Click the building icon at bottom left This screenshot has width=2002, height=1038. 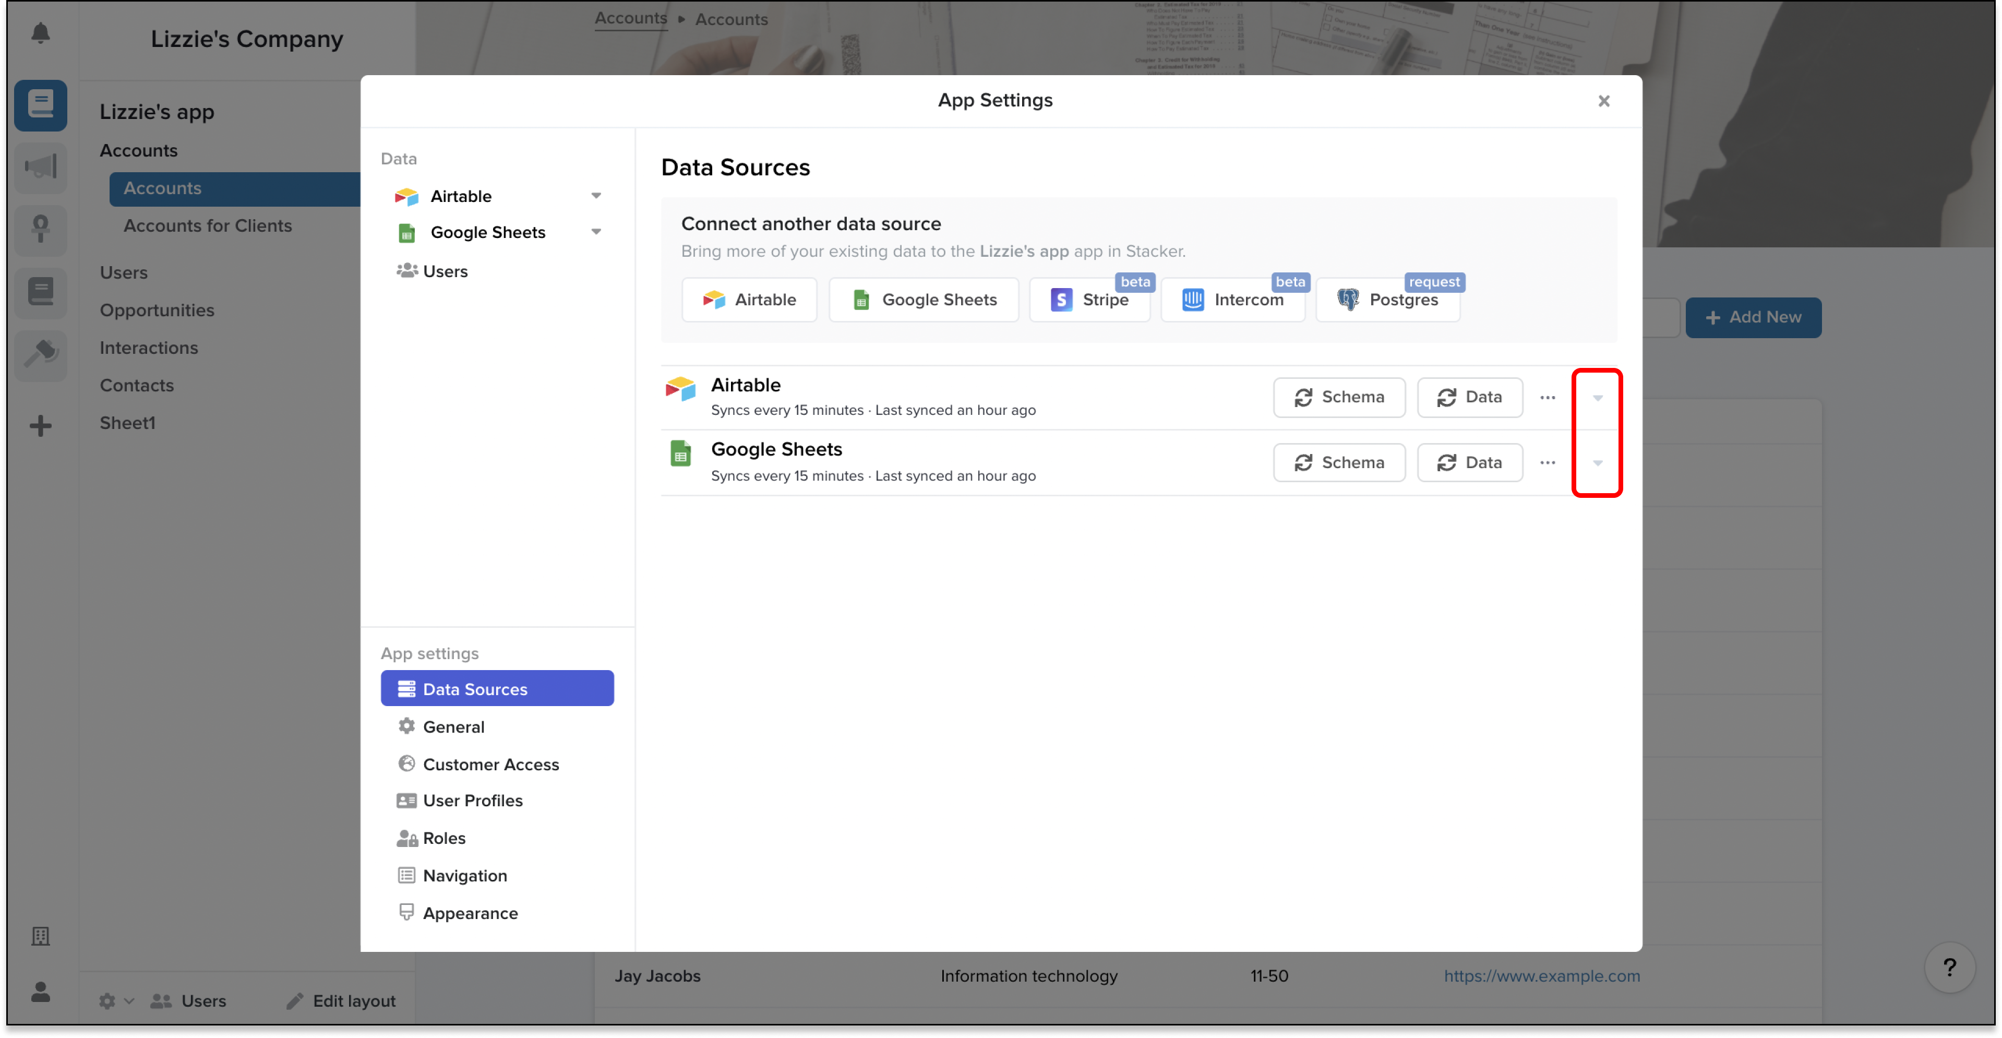click(40, 936)
